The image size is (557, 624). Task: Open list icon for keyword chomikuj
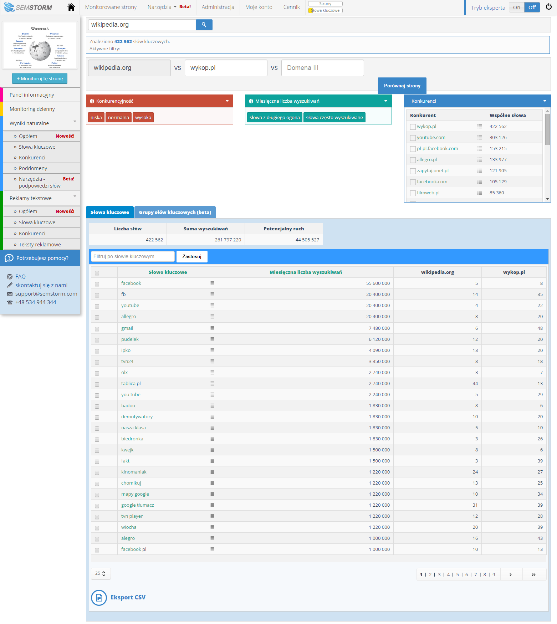(212, 483)
